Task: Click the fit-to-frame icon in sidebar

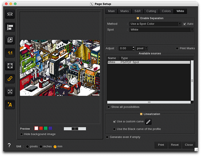Action: (x=9, y=66)
